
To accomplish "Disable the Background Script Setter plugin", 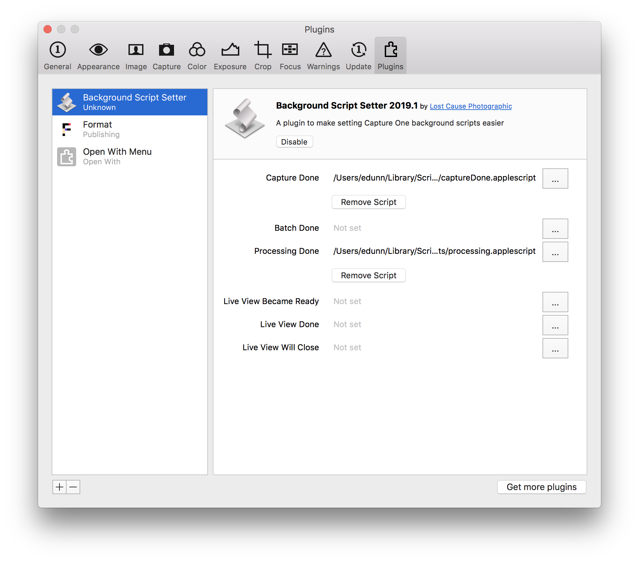I will 294,142.
